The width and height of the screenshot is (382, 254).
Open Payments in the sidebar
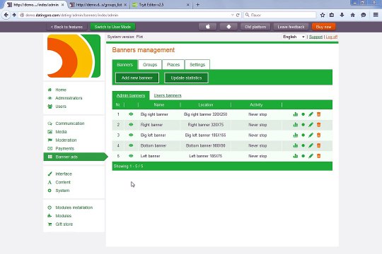pos(64,148)
